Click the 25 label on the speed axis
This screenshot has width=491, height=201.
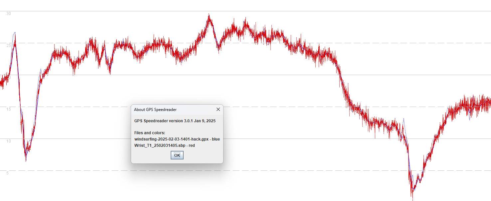[8, 46]
